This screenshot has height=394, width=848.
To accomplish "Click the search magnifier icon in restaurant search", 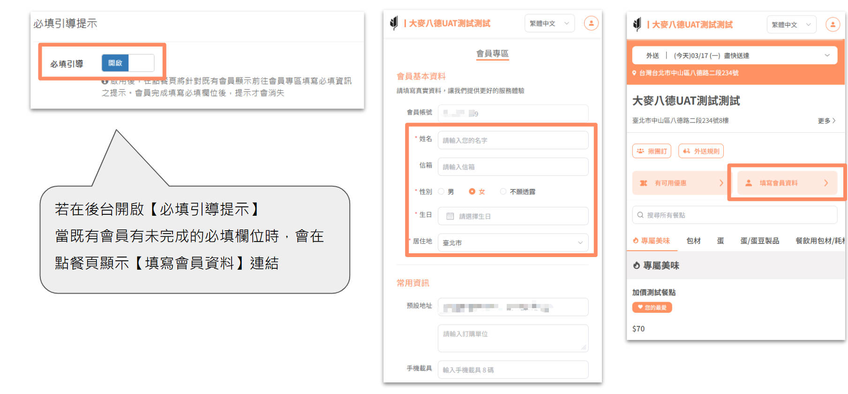I will click(x=640, y=215).
